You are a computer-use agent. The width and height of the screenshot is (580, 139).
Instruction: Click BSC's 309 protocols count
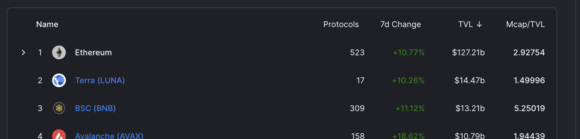(x=357, y=108)
